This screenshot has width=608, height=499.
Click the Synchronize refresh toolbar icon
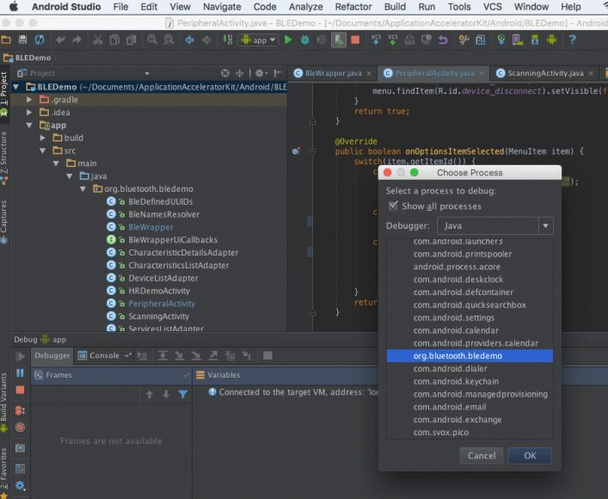click(40, 40)
